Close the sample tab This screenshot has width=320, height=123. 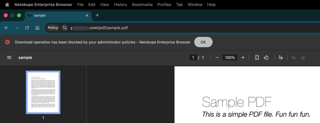coord(87,15)
